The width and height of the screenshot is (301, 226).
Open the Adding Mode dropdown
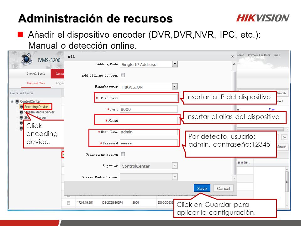(175, 64)
